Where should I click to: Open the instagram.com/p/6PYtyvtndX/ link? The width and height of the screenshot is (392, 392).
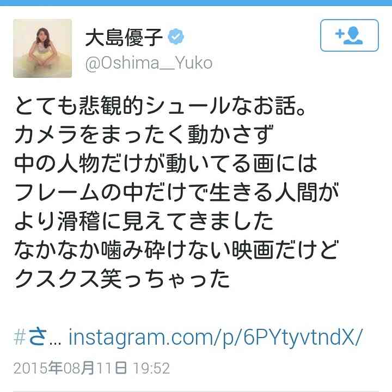pyautogui.click(x=215, y=338)
